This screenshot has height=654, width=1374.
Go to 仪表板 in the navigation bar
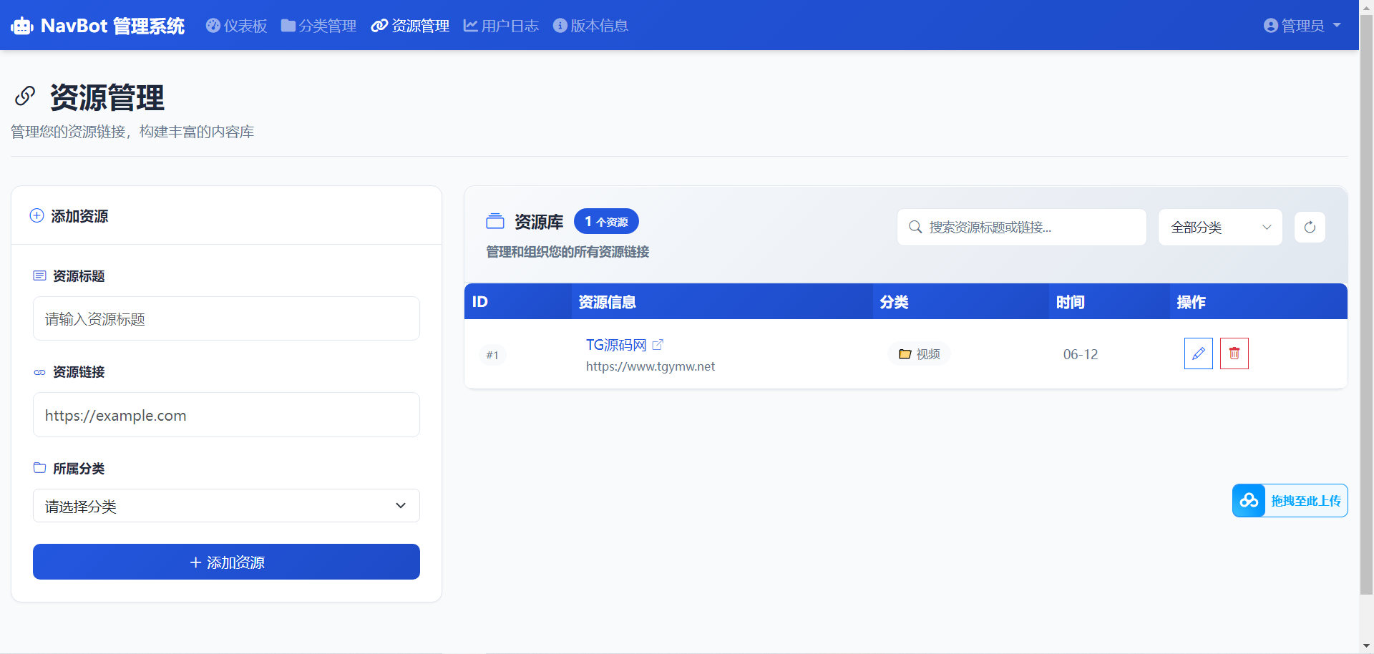pos(237,26)
